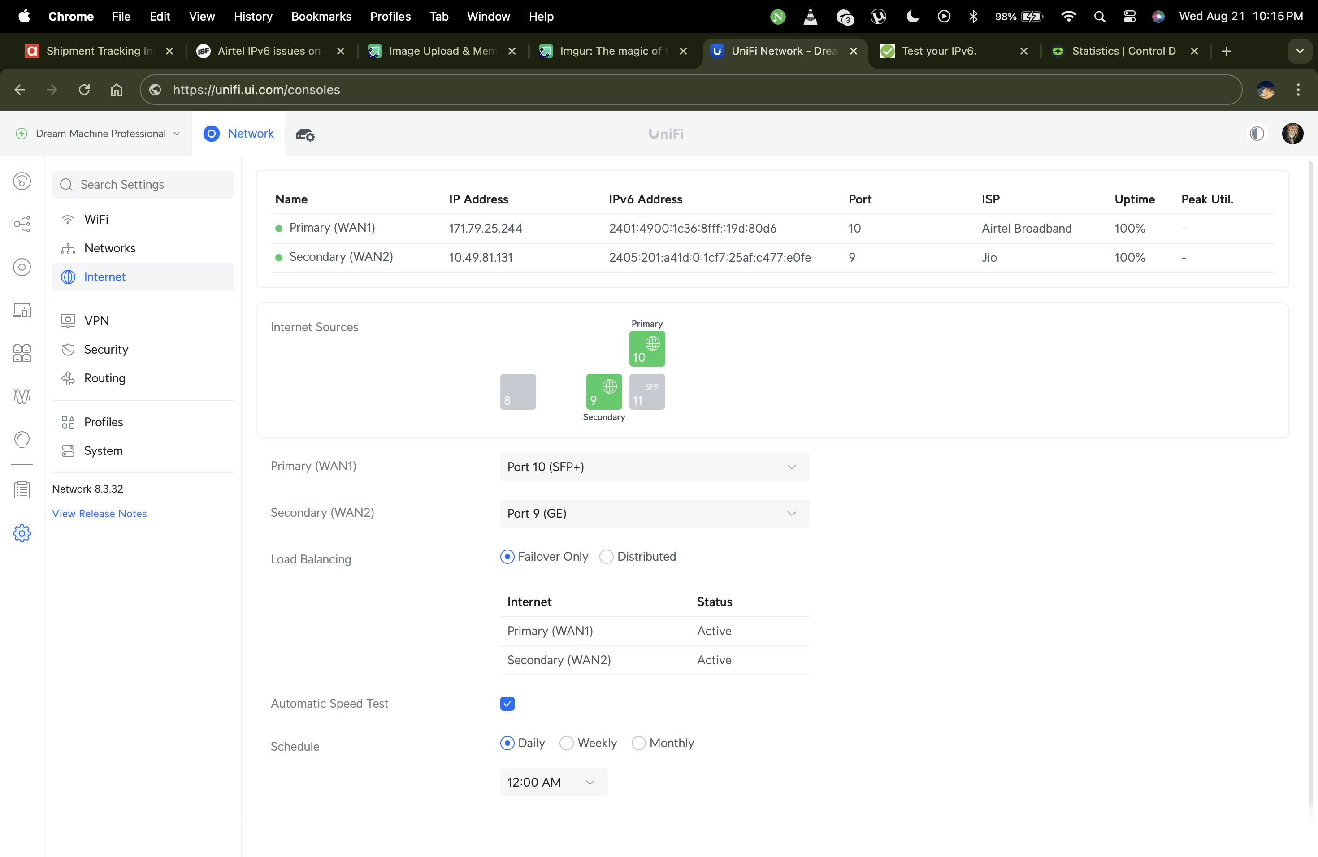Uncheck the Automatic Speed Test checkbox

point(507,704)
